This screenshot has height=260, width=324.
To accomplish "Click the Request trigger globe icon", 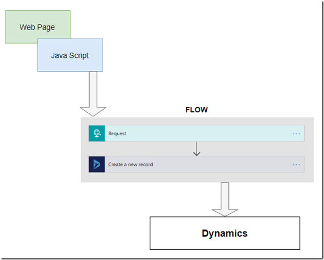I will tap(97, 133).
